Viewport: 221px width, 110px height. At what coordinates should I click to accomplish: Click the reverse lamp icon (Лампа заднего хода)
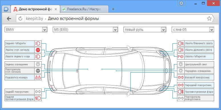[38, 56]
